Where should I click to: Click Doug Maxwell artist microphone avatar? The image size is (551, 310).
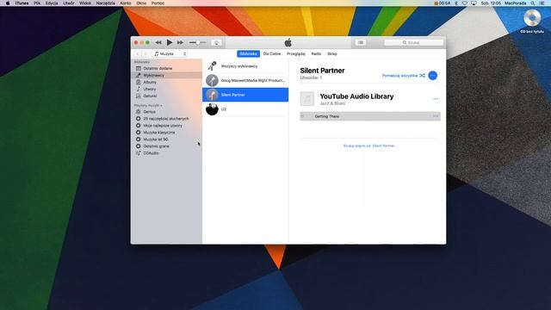[x=212, y=80]
